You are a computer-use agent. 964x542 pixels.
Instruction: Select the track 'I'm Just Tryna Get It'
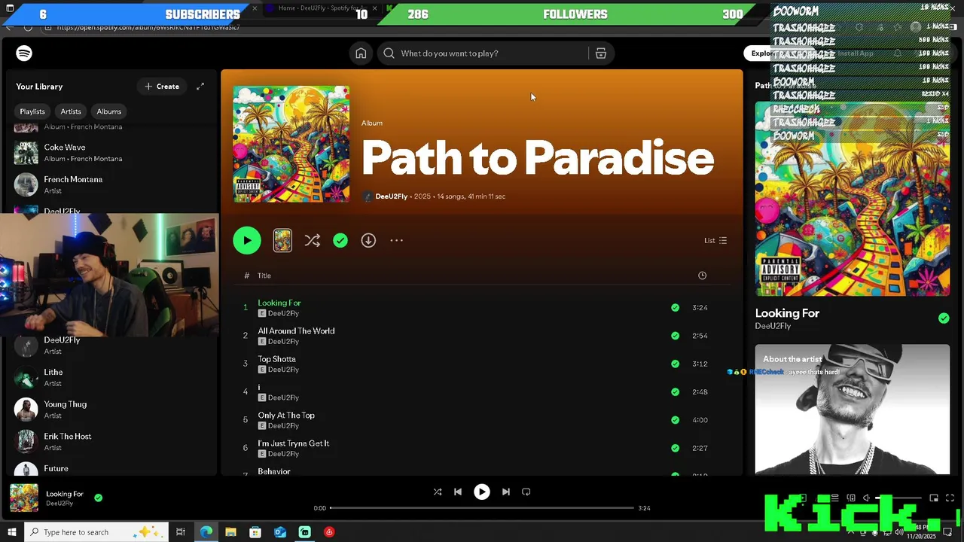(x=293, y=443)
